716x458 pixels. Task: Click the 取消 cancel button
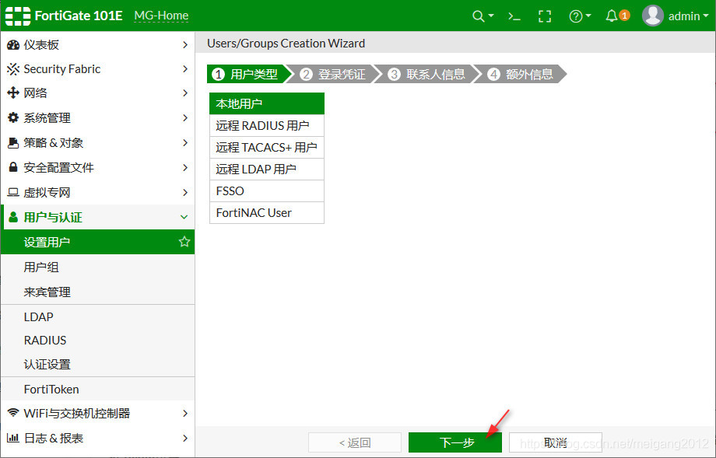pos(555,442)
